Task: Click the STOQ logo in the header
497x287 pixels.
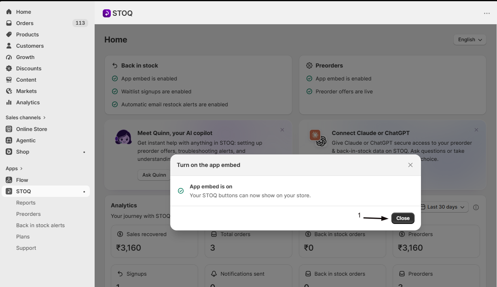Action: pos(107,13)
